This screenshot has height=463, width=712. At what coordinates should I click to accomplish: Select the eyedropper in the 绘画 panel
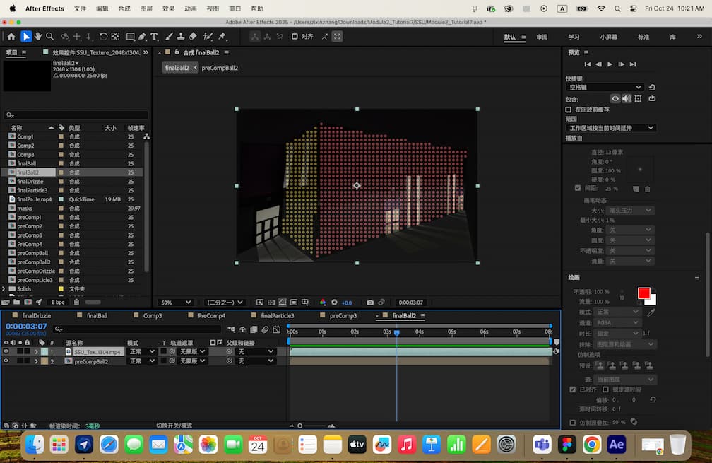point(651,312)
